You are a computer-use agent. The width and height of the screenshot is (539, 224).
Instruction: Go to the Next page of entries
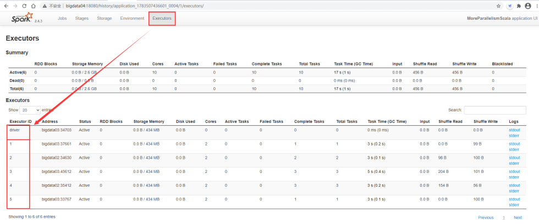click(518, 217)
